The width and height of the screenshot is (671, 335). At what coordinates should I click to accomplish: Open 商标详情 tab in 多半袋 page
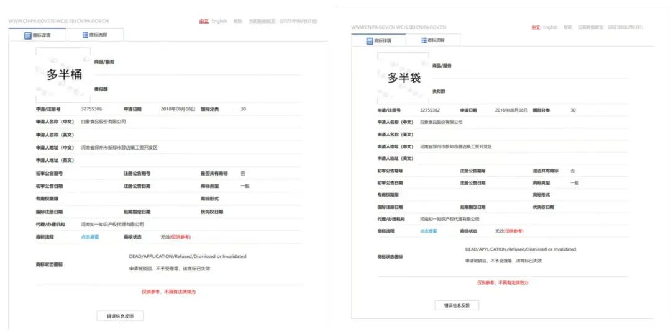point(379,40)
